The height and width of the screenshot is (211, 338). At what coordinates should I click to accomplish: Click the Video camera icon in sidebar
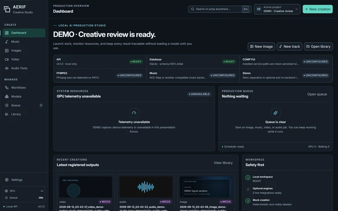7,60
